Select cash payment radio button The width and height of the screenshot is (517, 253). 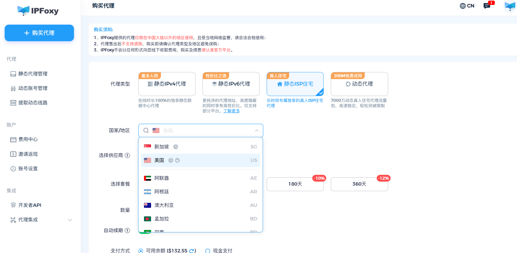click(208, 251)
